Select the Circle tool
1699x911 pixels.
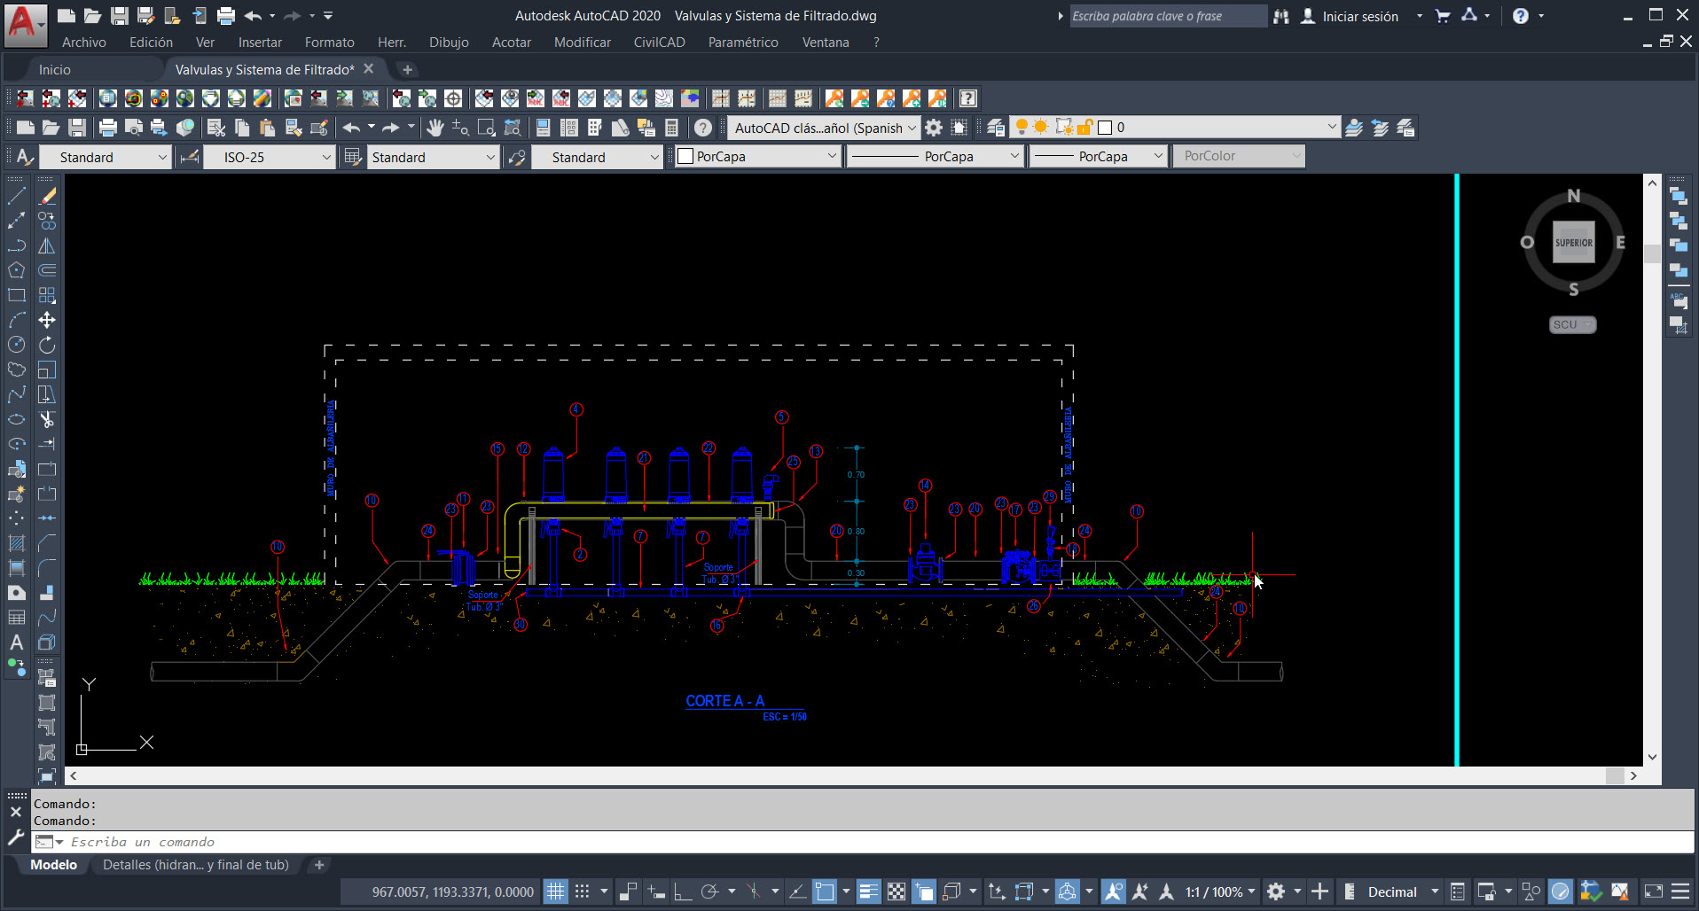16,344
